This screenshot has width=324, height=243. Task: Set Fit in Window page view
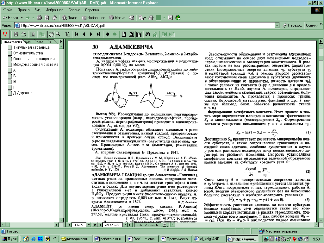[x=131, y=34]
